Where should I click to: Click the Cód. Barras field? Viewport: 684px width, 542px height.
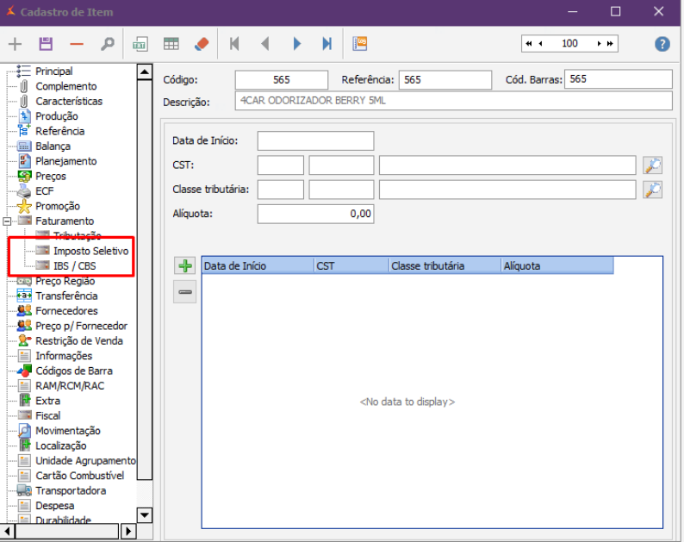[619, 79]
